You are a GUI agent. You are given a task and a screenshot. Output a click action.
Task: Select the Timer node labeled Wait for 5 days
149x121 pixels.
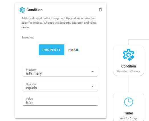(128, 106)
